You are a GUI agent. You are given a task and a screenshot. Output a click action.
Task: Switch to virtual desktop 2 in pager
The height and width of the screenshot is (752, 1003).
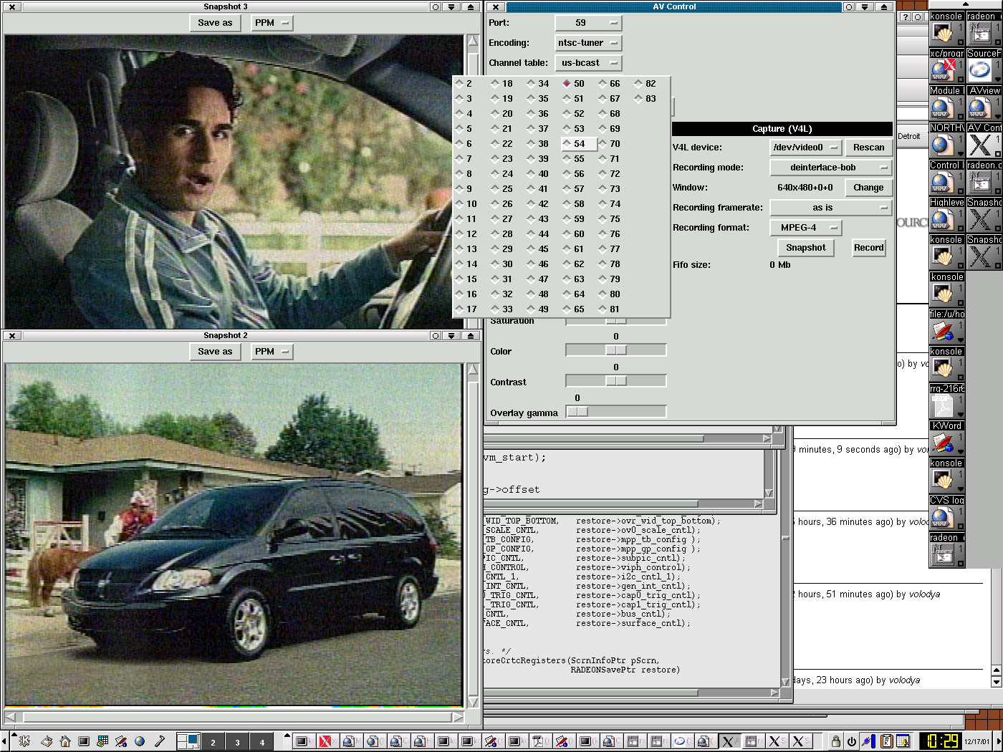(213, 742)
